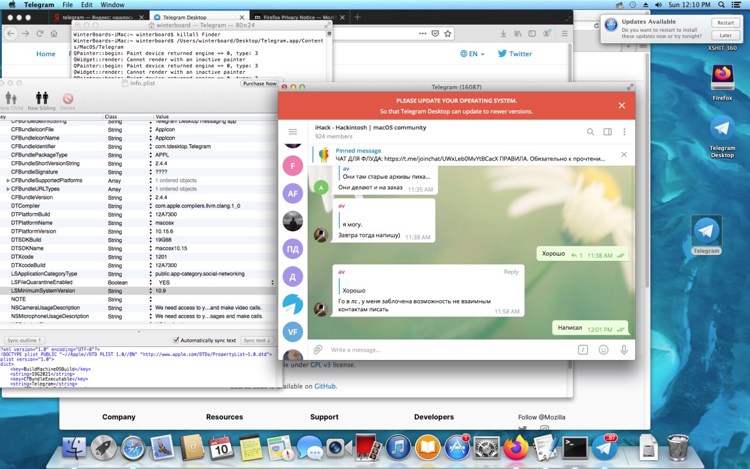Open the bot commands slash icon
Screen dimensions: 750x469
583,349
